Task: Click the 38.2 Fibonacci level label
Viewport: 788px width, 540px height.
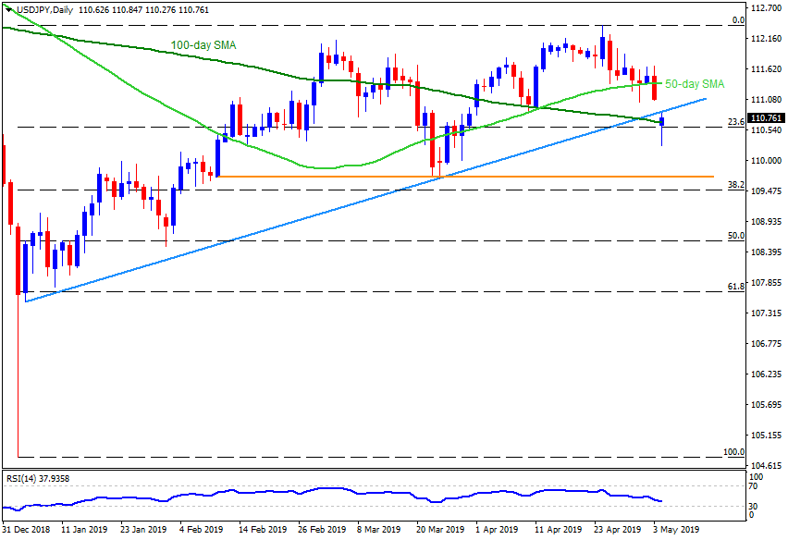Action: pos(737,185)
